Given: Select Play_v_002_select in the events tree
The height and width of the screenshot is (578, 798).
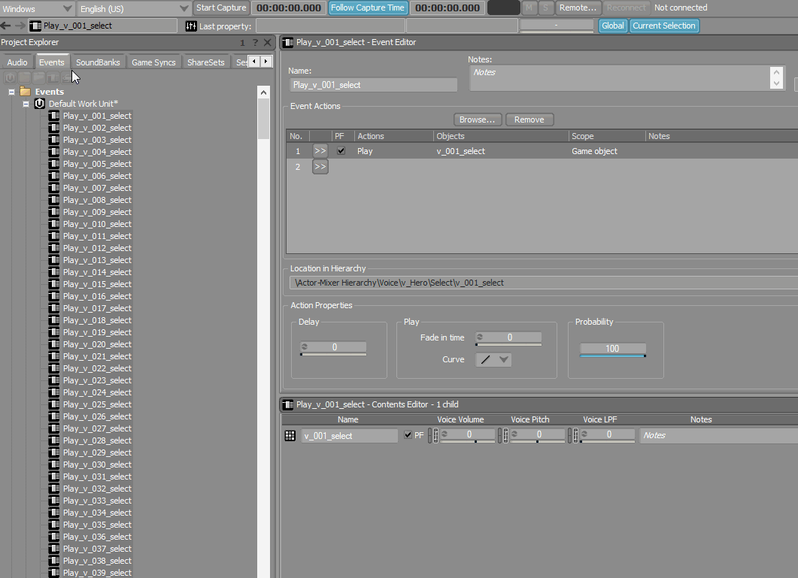Looking at the screenshot, I should pyautogui.click(x=97, y=128).
